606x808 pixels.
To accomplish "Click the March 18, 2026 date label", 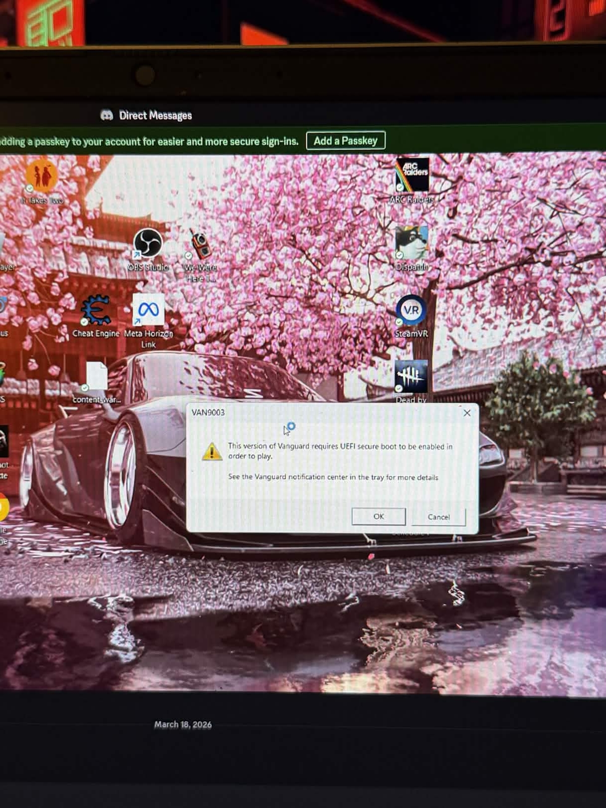I will point(183,724).
